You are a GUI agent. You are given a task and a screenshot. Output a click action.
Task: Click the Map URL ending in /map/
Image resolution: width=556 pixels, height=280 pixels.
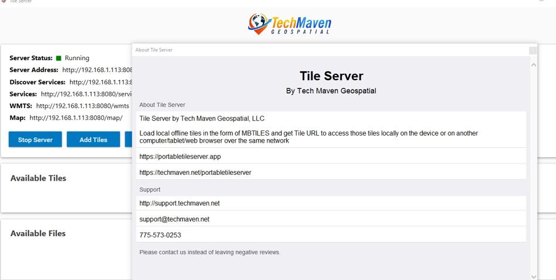[x=76, y=118]
